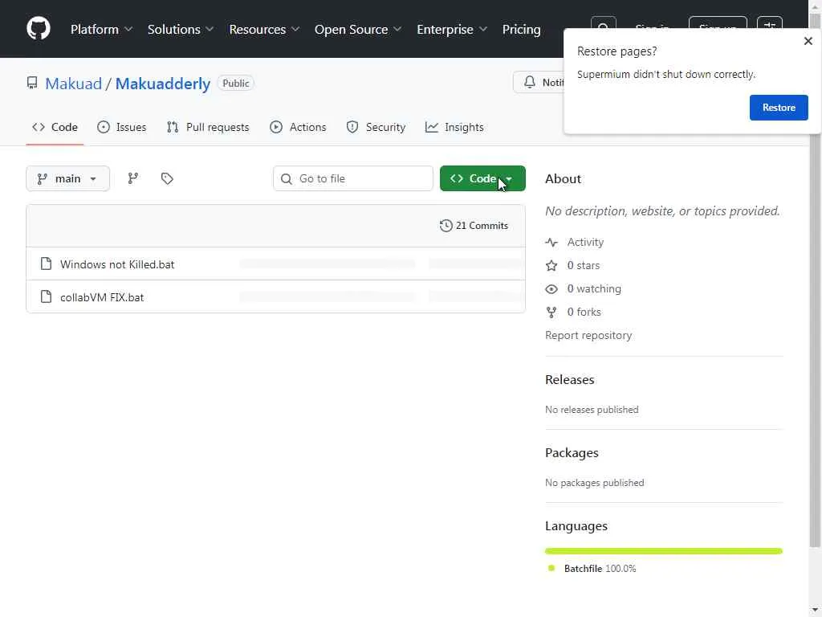Expand the Enterprise menu
Image resolution: width=822 pixels, height=617 pixels.
coord(452,30)
